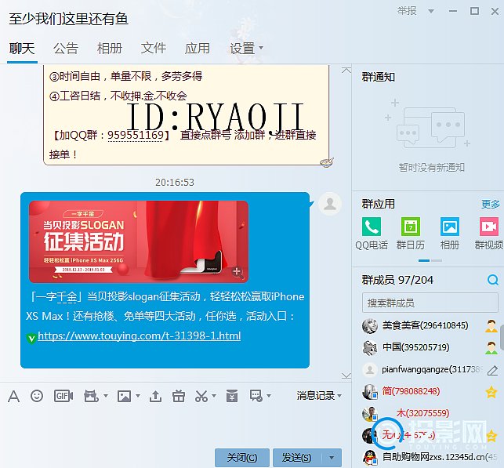Click the cat sticker icon

[x=91, y=396]
